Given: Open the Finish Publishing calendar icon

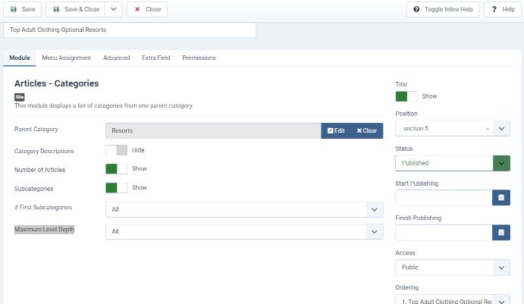Looking at the screenshot, I should [501, 233].
